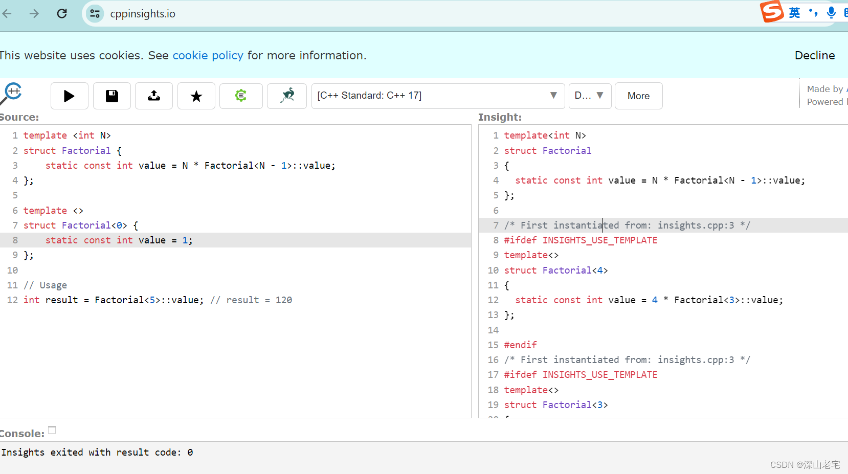This screenshot has width=848, height=474.
Task: Open site information icon in address bar
Action: tap(95, 13)
